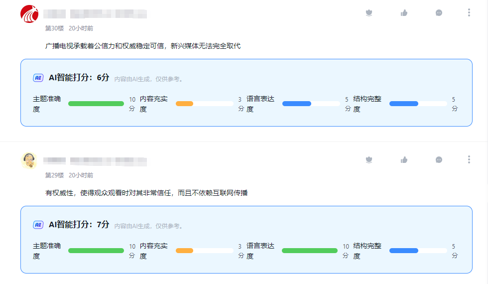The height and width of the screenshot is (284, 488).
Task: Click the blurred username on the 29th floor post
Action: click(x=95, y=161)
